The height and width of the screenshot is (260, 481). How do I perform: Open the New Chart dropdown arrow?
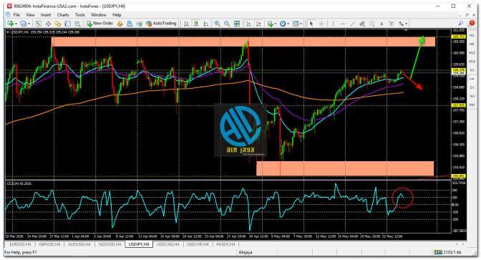click(16, 24)
